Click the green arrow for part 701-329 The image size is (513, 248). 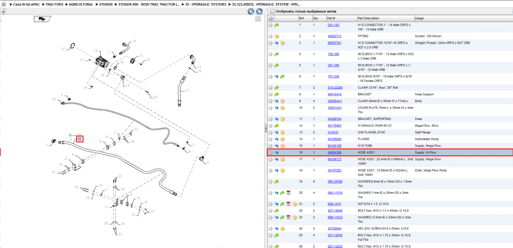[282, 76]
